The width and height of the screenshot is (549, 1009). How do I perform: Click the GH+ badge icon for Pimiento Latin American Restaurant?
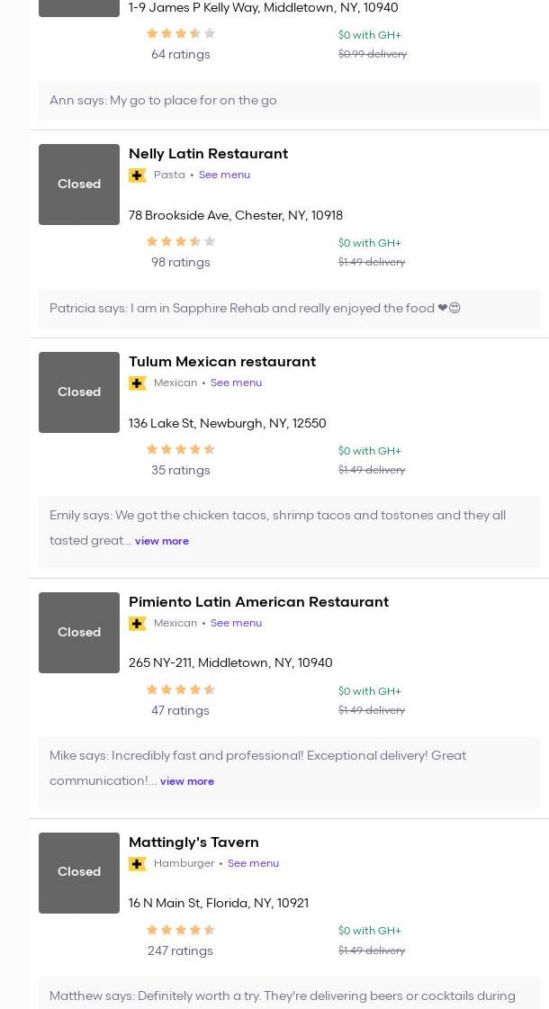pyautogui.click(x=138, y=624)
